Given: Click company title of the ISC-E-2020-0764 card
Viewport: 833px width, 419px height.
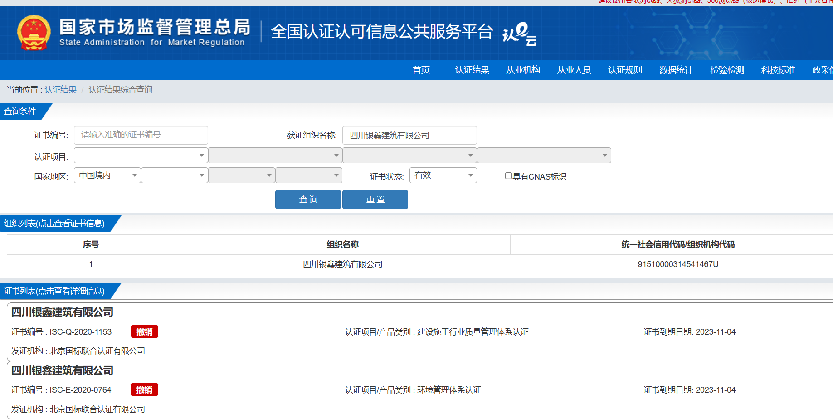Looking at the screenshot, I should [62, 370].
